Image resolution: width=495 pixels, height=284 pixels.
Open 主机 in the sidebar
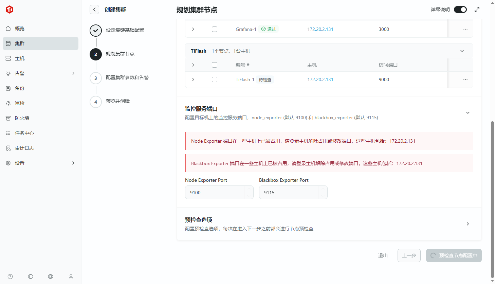[x=20, y=58]
